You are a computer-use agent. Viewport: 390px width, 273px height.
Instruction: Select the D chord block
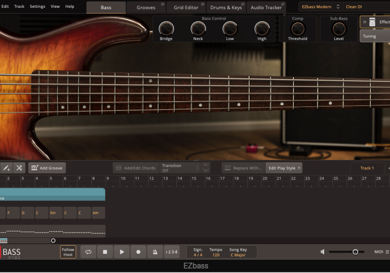click(x=27, y=213)
